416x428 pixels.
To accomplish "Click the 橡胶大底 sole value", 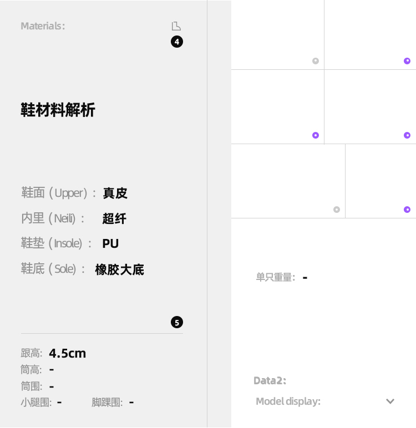I will click(x=119, y=269).
